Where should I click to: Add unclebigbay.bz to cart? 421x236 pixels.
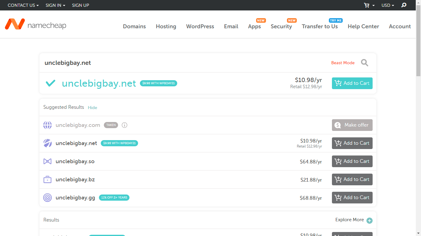coord(352,179)
